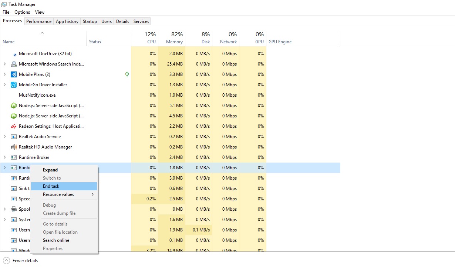The image size is (455, 267).
Task: Expand the MobileGo Driver Installer row
Action: [x=4, y=85]
